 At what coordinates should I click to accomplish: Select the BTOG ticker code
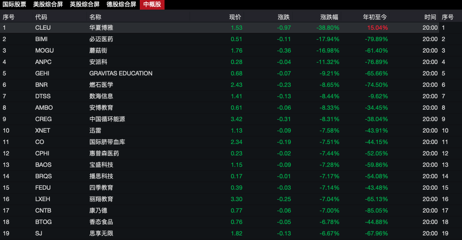(43, 222)
